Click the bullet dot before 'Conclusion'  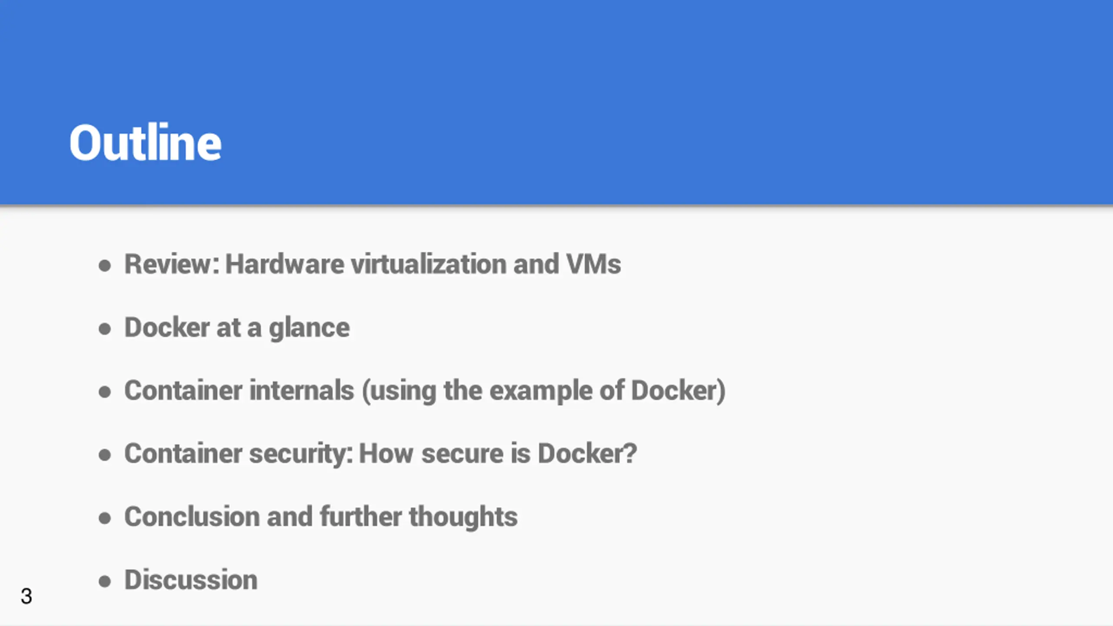point(105,518)
